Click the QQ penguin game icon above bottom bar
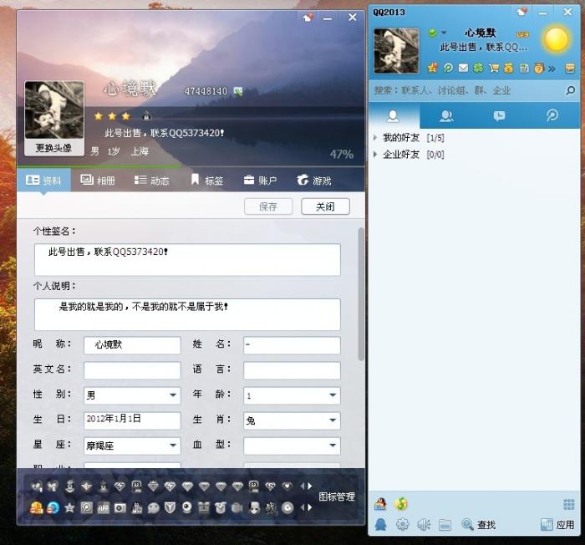This screenshot has height=545, width=585. point(380,504)
